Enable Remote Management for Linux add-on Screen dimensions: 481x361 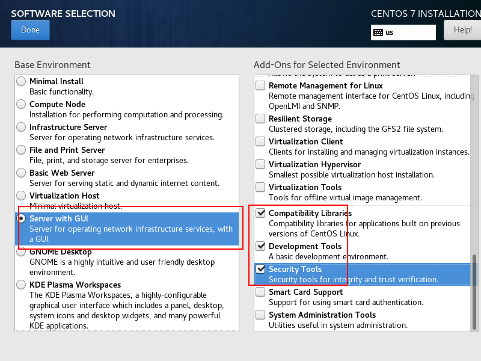click(260, 85)
